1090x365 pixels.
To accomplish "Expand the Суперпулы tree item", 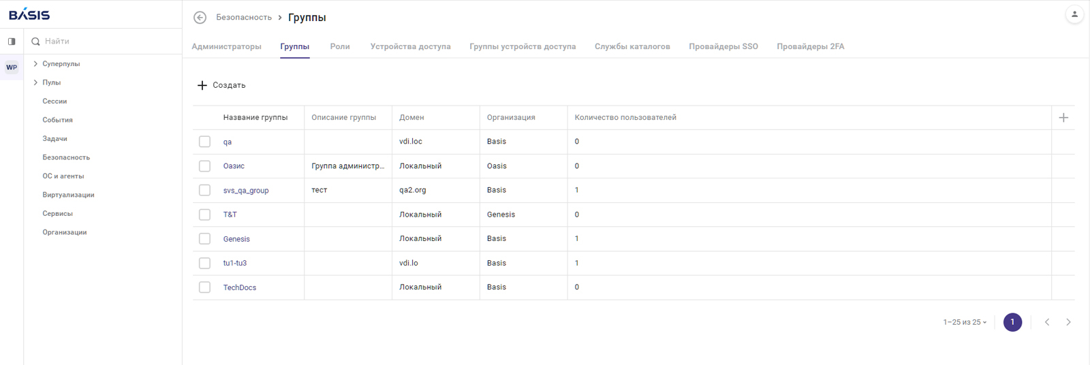I will (35, 64).
